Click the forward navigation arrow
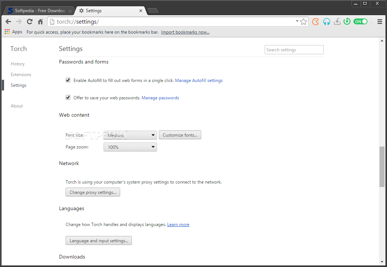The width and height of the screenshot is (387, 267). tap(19, 22)
